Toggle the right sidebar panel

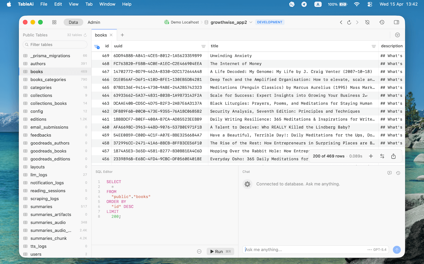pos(396,22)
